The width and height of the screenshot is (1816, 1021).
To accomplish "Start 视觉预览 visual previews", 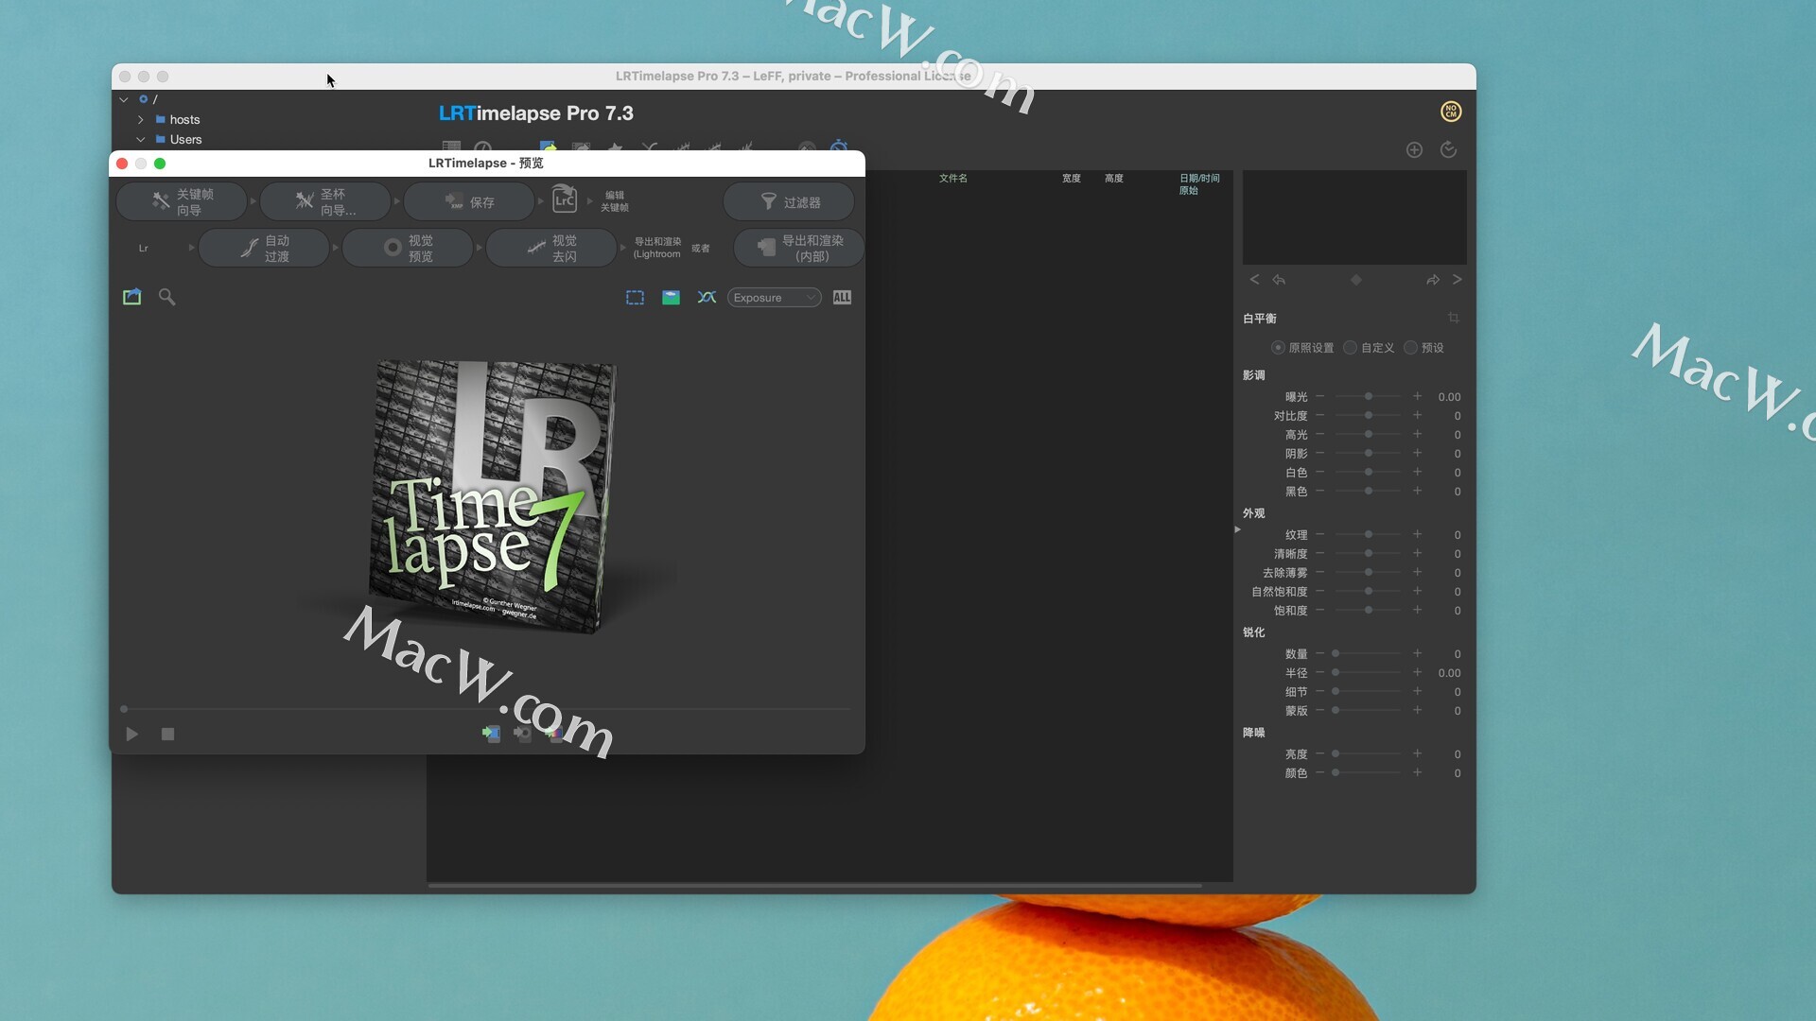I will (408, 249).
